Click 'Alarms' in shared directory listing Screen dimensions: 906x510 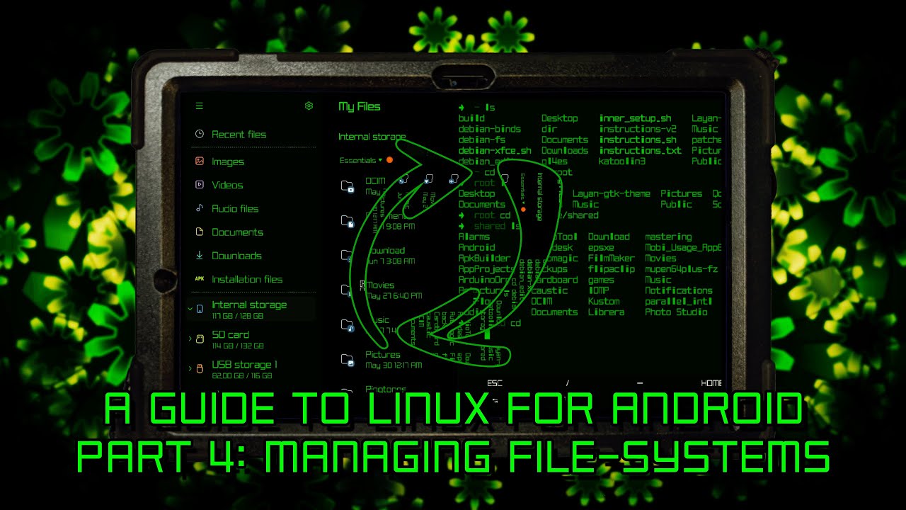pyautogui.click(x=474, y=237)
